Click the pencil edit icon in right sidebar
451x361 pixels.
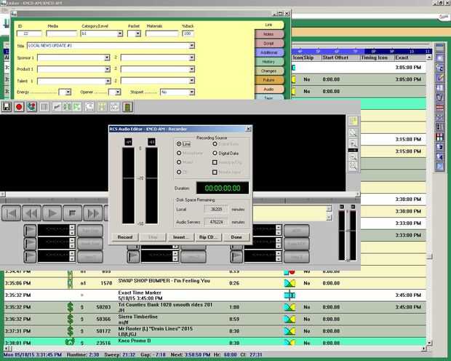coord(439,77)
